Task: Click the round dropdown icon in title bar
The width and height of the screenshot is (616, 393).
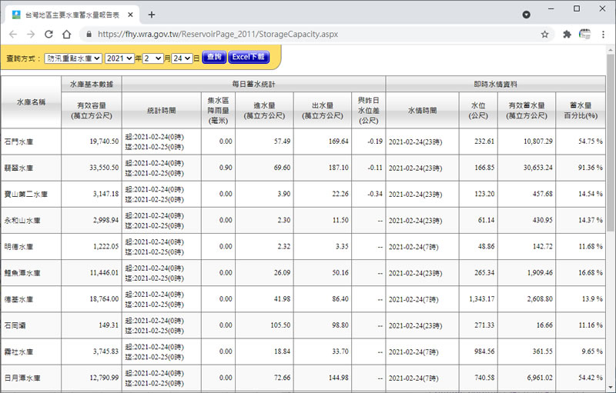Action: [x=526, y=15]
